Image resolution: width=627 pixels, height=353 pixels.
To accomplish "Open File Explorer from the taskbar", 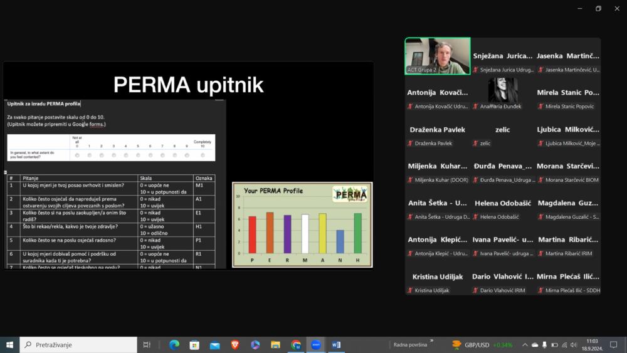I will 275,345.
